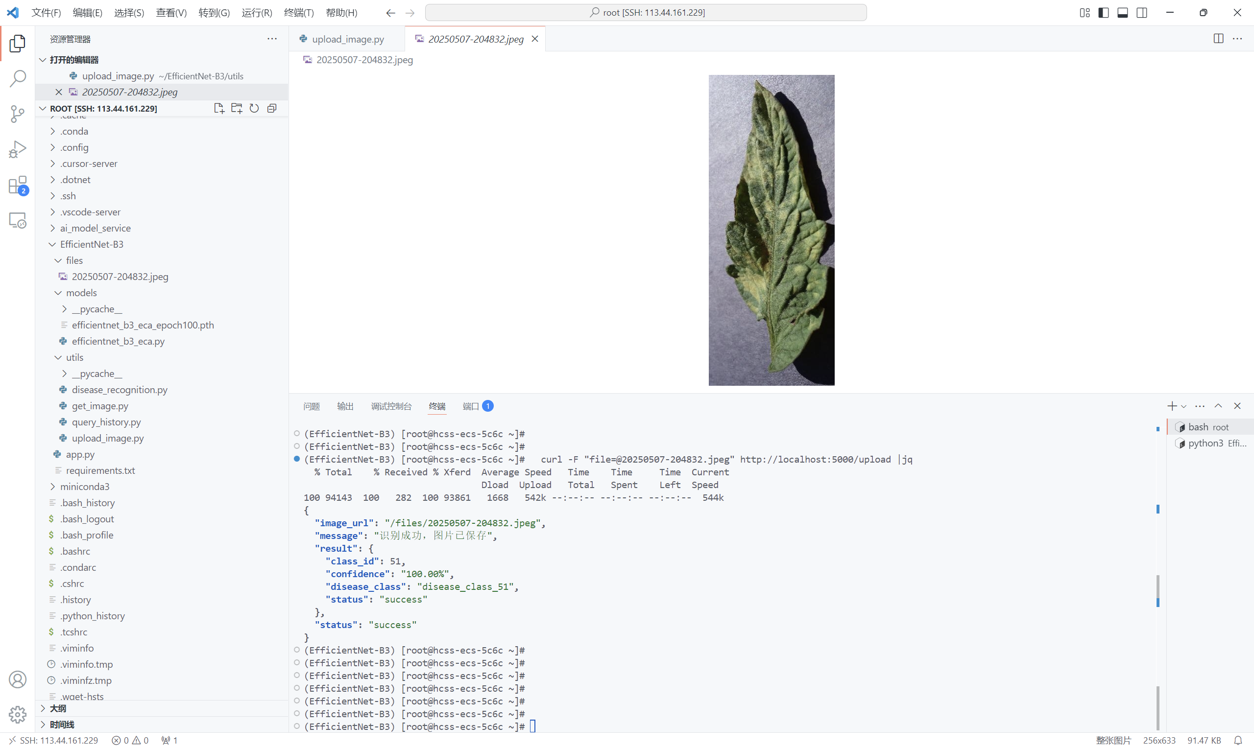Click SSH remote host status bar button
1254x748 pixels.
(53, 741)
